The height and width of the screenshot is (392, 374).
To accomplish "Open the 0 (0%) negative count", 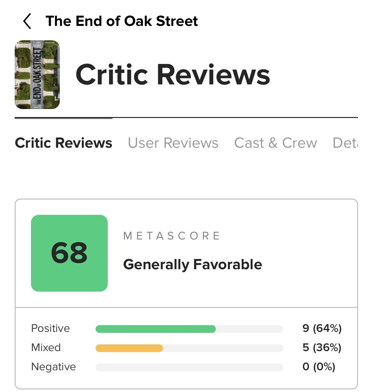I will [x=319, y=367].
